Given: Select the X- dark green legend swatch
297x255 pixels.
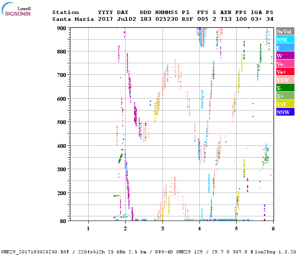Looking at the screenshot, I should [x=285, y=88].
